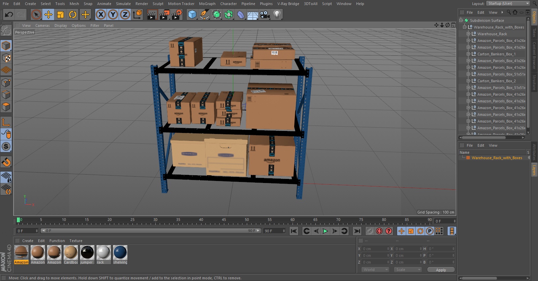Click the Undo arrow icon
538x281 pixels.
pyautogui.click(x=9, y=14)
